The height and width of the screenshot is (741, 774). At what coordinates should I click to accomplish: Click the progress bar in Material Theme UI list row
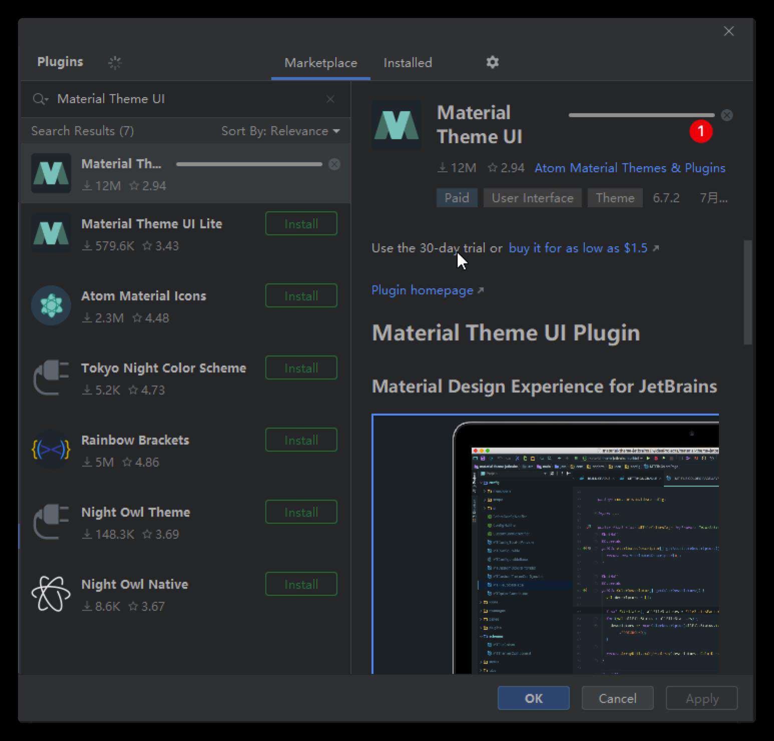pos(249,164)
